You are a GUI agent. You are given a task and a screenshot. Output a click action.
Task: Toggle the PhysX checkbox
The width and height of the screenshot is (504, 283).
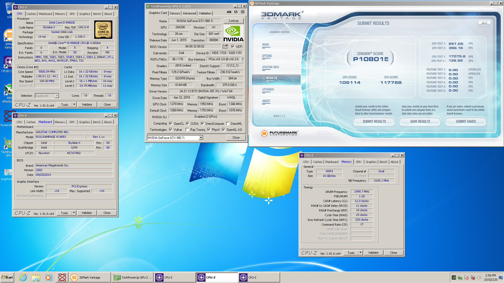[x=209, y=129]
